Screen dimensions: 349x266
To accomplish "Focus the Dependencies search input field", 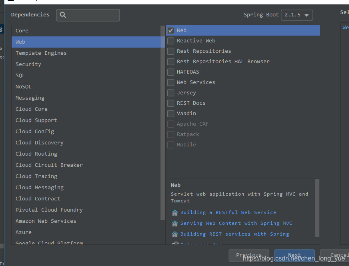I will tap(88, 15).
